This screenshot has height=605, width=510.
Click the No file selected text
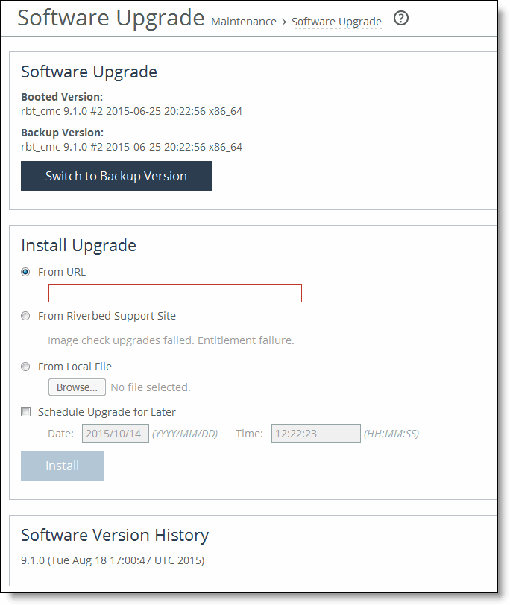coord(151,387)
